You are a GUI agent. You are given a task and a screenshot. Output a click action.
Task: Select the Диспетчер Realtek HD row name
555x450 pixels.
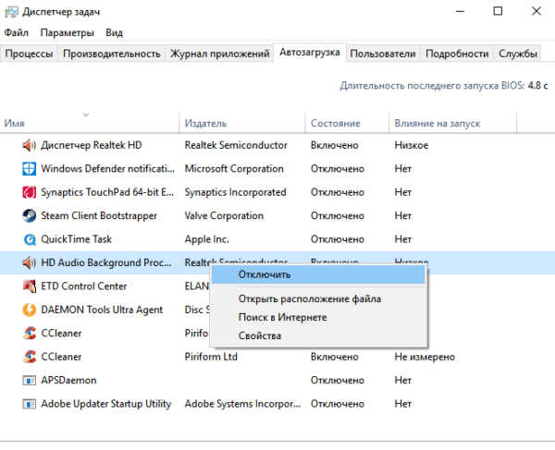pos(92,145)
